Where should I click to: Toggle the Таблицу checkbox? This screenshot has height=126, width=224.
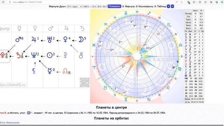coord(155,6)
